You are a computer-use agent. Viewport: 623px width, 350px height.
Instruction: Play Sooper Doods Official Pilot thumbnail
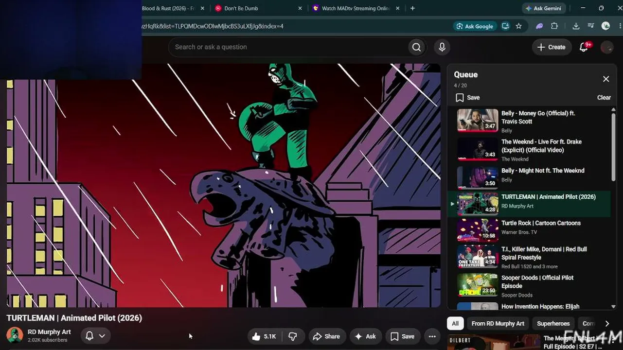tap(478, 285)
